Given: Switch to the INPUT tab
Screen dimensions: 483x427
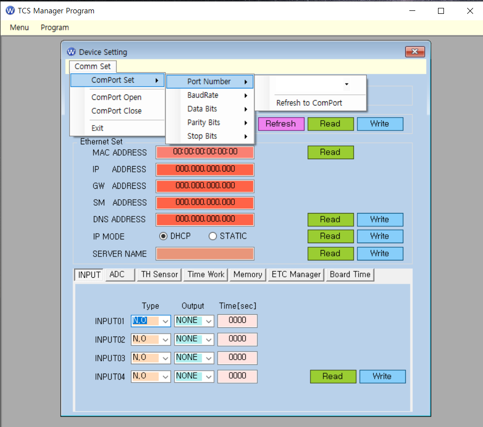Looking at the screenshot, I should [88, 275].
